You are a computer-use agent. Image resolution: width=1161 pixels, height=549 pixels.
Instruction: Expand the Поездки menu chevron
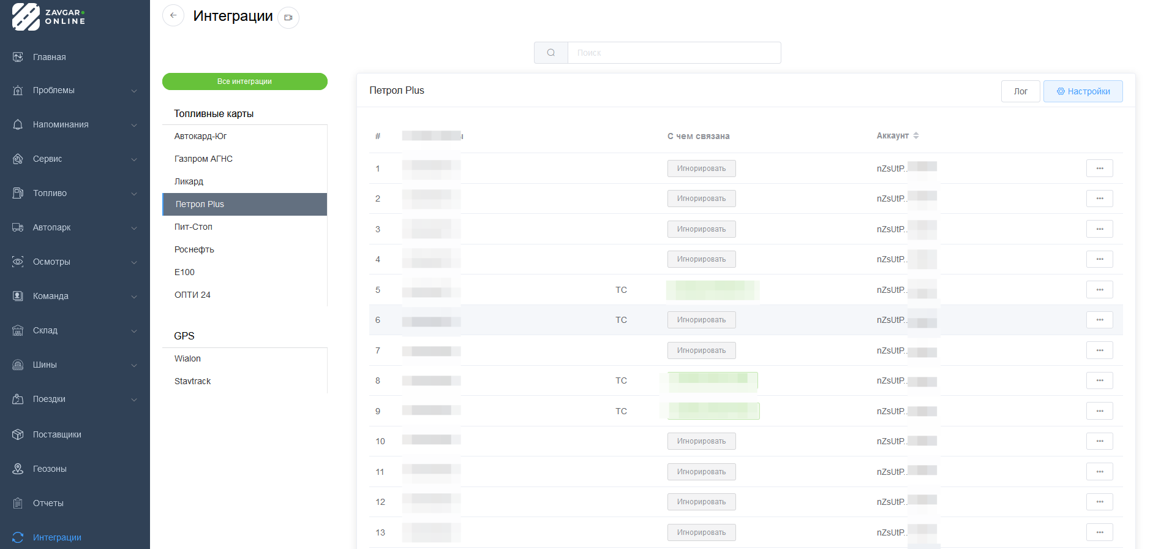(x=134, y=399)
